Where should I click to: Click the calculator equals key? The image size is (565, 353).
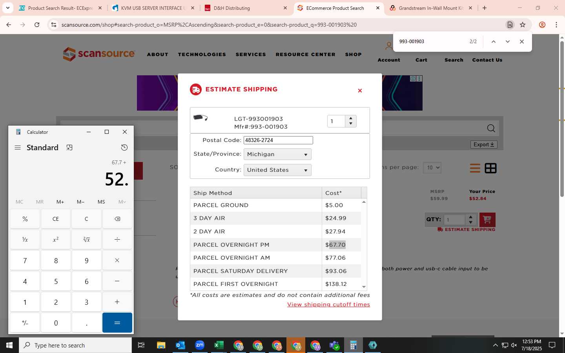point(117,323)
